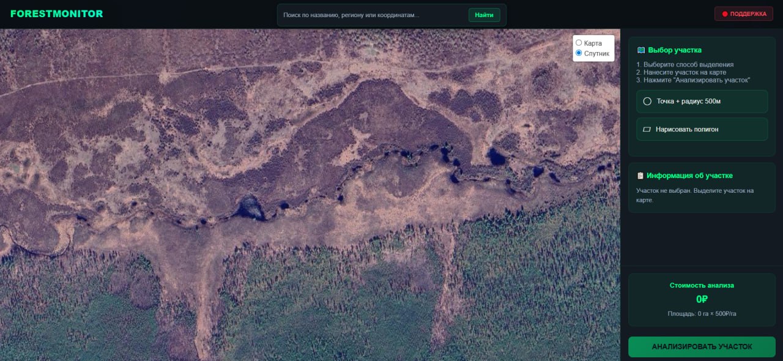Open ПОДДЕРЖКА support
This screenshot has width=783, height=361.
[x=743, y=14]
